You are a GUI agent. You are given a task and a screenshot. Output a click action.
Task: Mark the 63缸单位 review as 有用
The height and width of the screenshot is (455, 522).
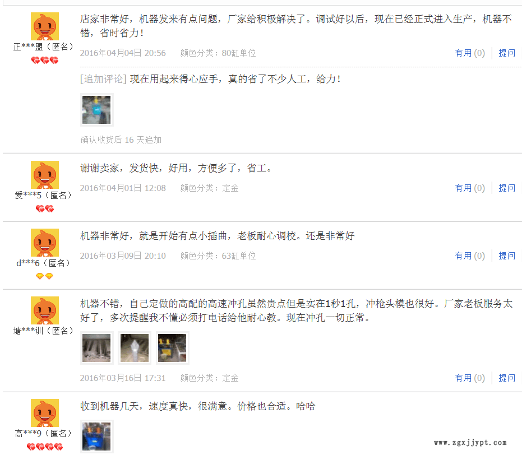[470, 256]
